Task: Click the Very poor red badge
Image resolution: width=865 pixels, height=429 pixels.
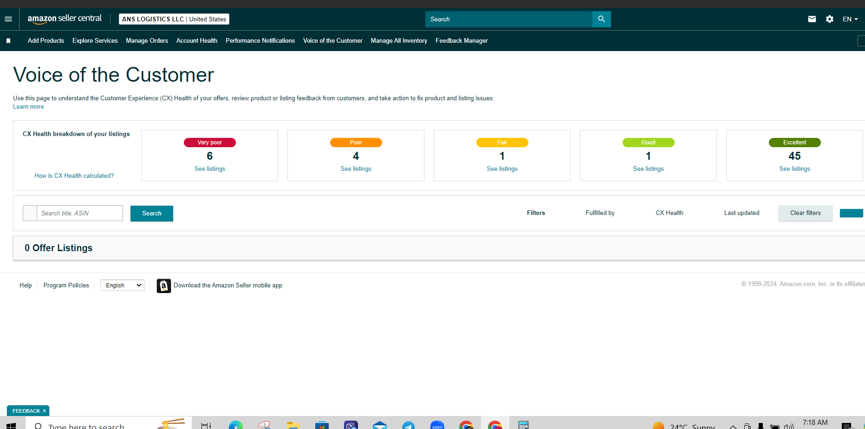Action: (210, 143)
